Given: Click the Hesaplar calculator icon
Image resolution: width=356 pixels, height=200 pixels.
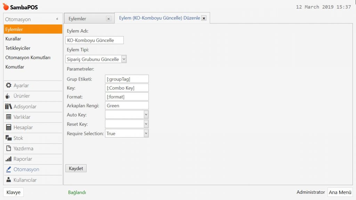Looking at the screenshot, I should (9, 127).
